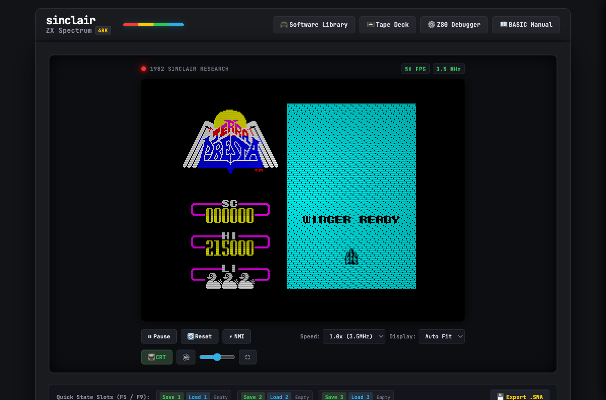Mute the emulator sound

coord(186,357)
